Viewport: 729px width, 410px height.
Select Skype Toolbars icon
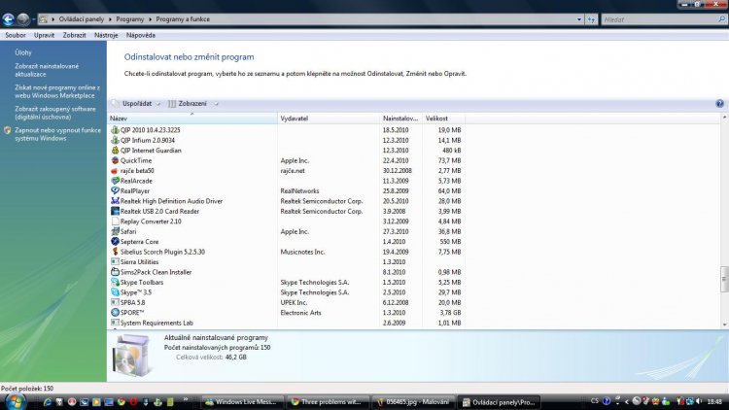click(x=115, y=282)
